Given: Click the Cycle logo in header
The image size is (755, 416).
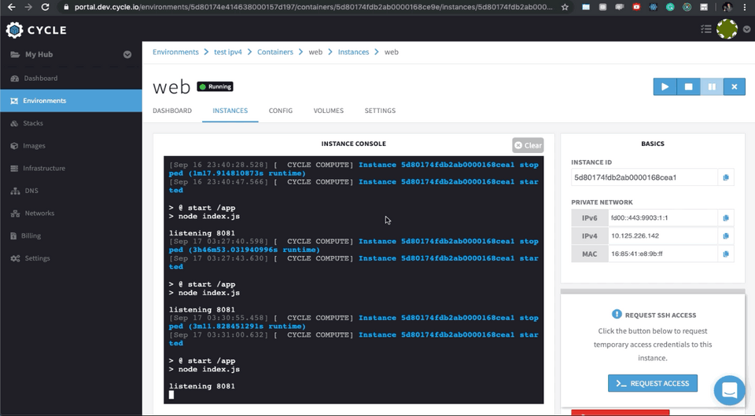Looking at the screenshot, I should 36,30.
